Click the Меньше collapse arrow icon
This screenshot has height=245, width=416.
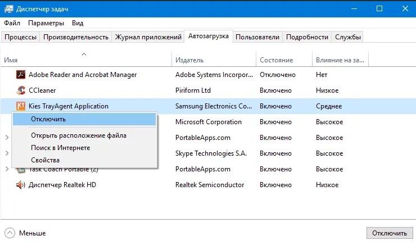[10, 233]
